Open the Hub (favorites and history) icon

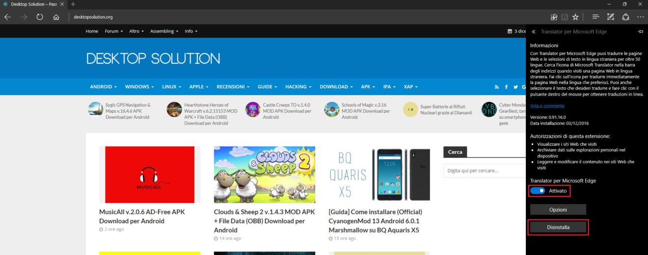595,17
